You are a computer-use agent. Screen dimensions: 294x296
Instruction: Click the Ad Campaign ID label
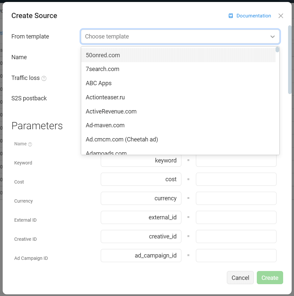(x=31, y=258)
